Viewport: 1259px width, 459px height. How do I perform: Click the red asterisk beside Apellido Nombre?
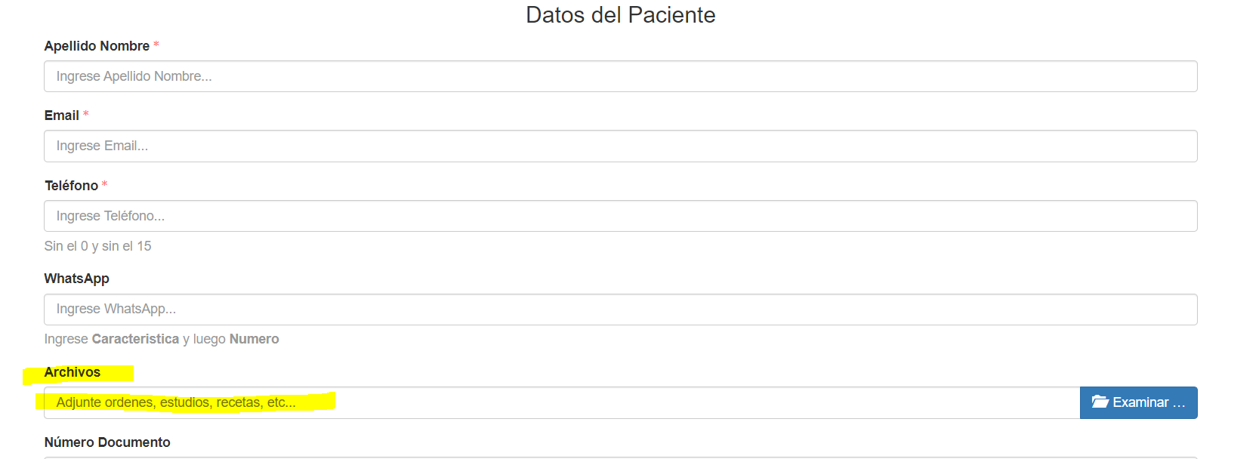pyautogui.click(x=156, y=45)
